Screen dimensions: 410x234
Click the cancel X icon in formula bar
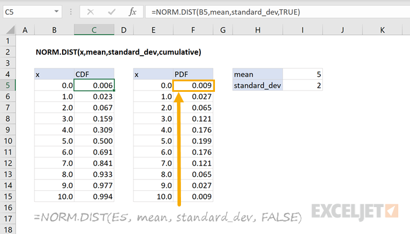(90, 12)
